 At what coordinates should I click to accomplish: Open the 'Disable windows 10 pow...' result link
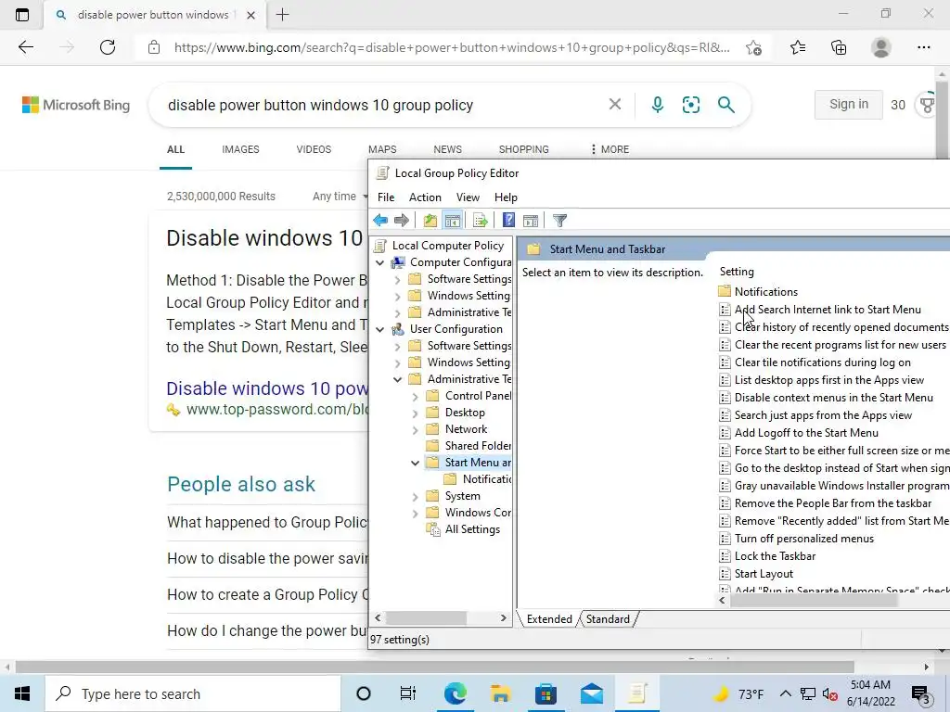[x=267, y=388]
